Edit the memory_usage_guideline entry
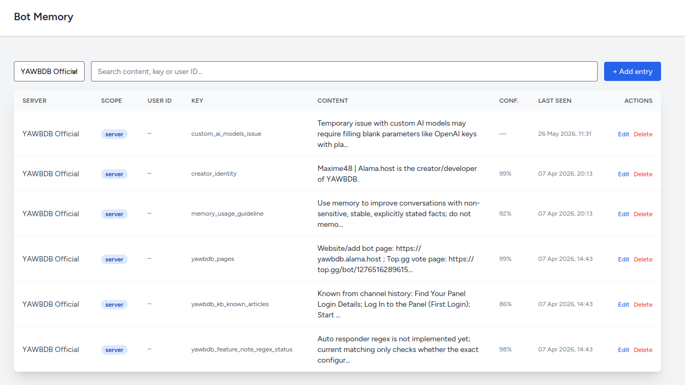 click(623, 214)
